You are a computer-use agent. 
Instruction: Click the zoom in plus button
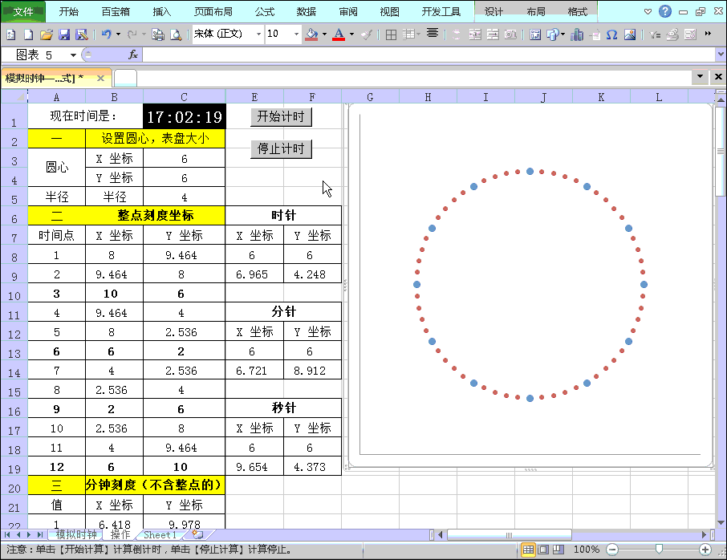pyautogui.click(x=705, y=550)
